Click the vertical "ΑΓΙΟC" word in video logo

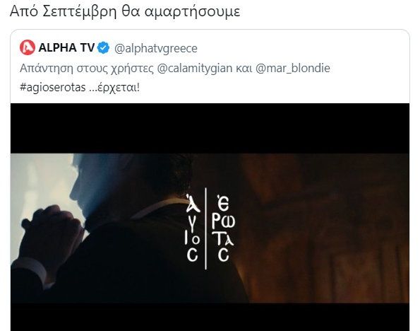pos(192,228)
